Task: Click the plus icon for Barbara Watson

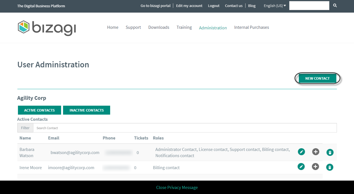Action: (x=316, y=152)
